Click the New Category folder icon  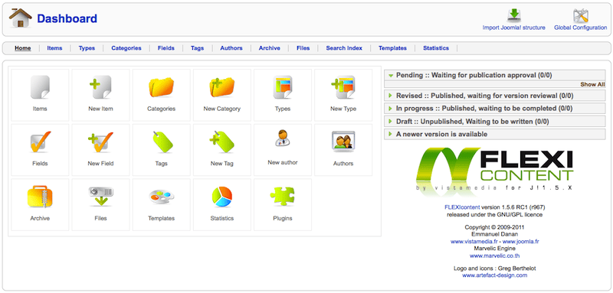pyautogui.click(x=221, y=87)
